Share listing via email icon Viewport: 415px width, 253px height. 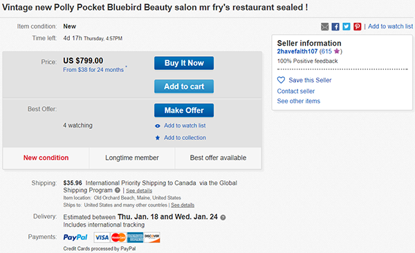point(325,26)
